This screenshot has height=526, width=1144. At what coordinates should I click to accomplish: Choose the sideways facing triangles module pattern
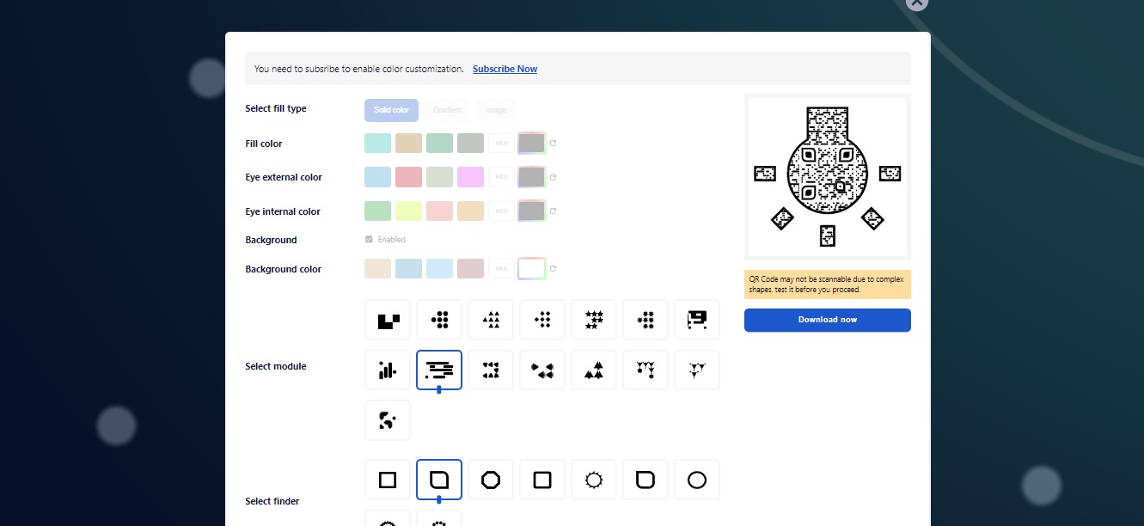542,370
